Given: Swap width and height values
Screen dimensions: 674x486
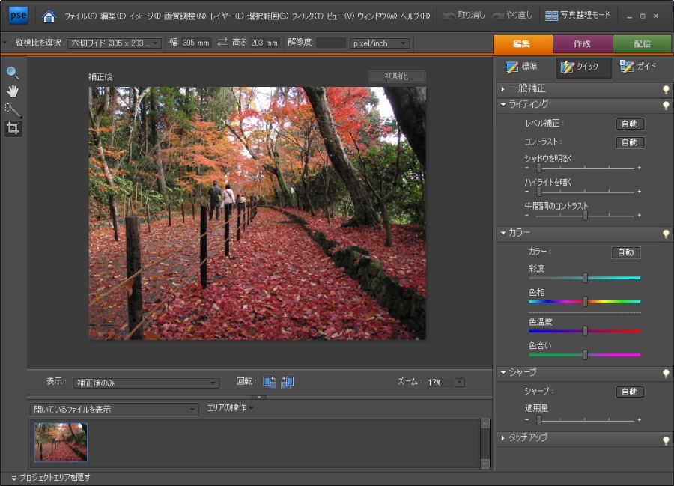Looking at the screenshot, I should pos(222,43).
